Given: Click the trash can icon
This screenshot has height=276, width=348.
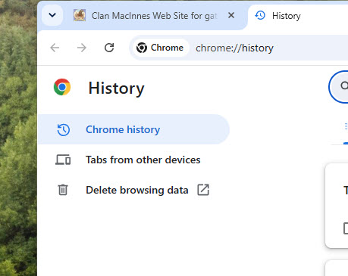Looking at the screenshot, I should (63, 190).
